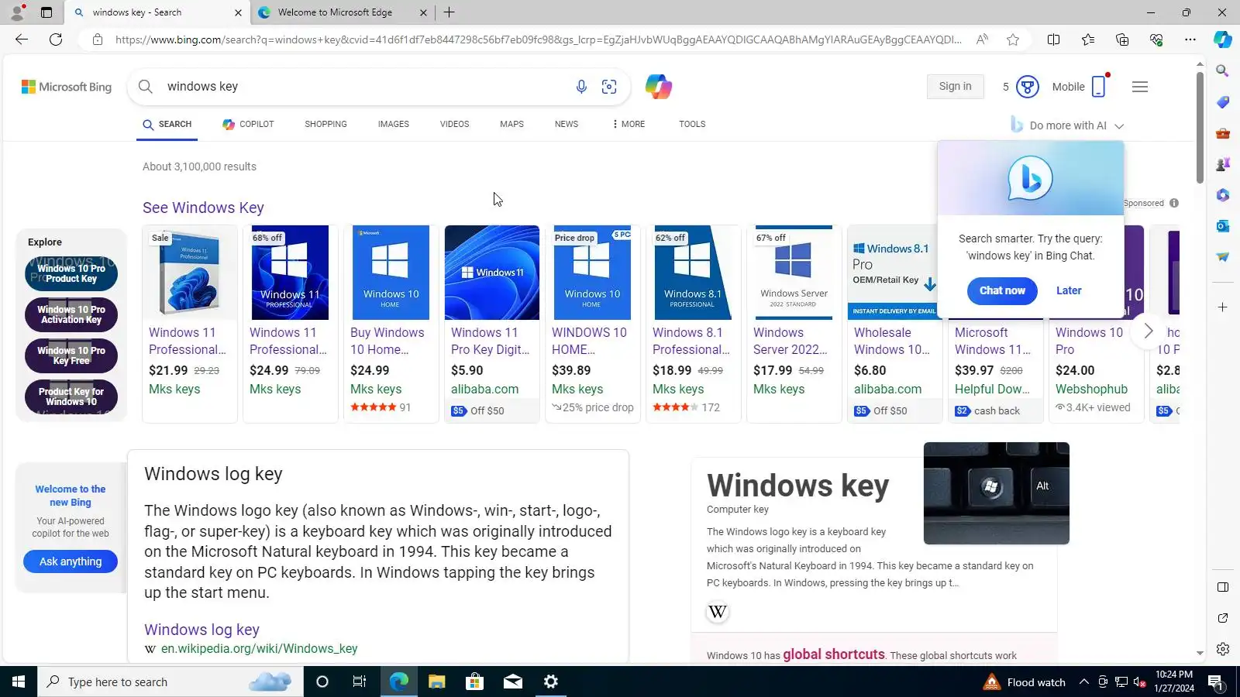Open Windows key keyboard photo thumbnail
The height and width of the screenshot is (697, 1240).
click(x=996, y=493)
